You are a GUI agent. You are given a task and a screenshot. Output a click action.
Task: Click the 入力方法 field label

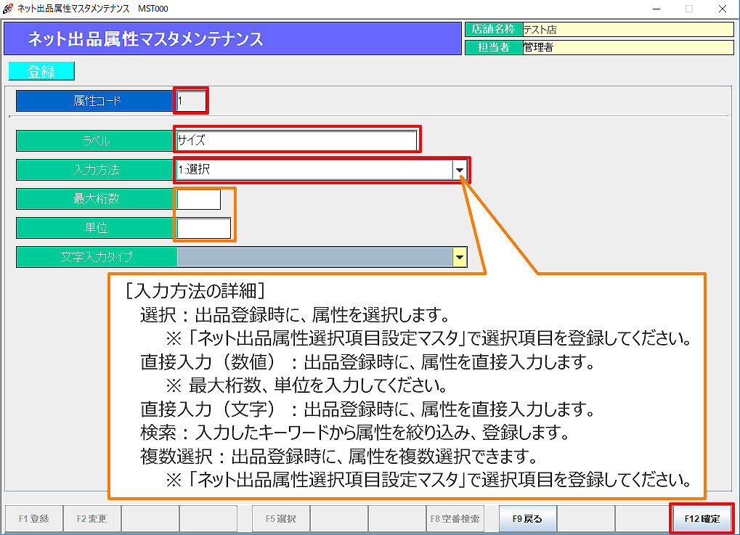97,170
